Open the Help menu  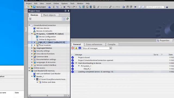88,4
